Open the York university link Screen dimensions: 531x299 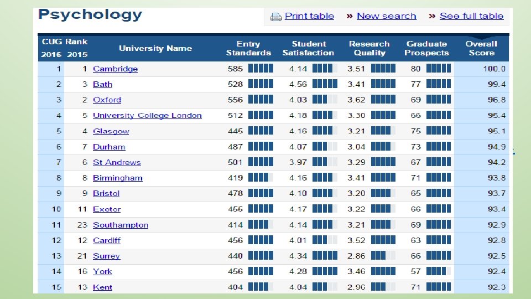click(102, 271)
